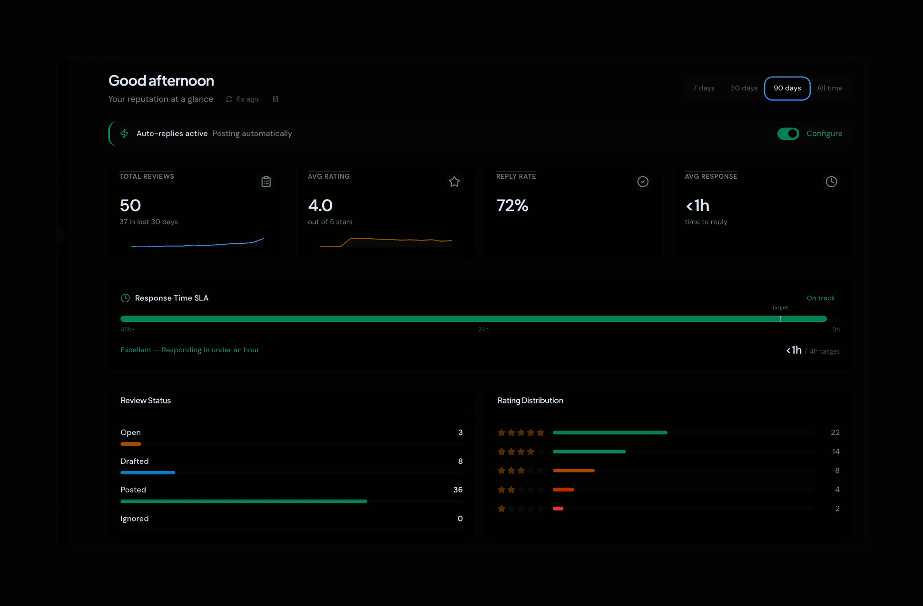Image resolution: width=923 pixels, height=606 pixels.
Task: Select the 90 days range tab
Action: coord(787,88)
